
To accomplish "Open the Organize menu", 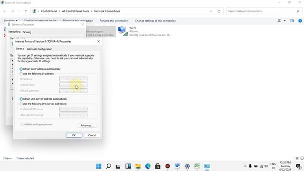I will pyautogui.click(x=10, y=21).
